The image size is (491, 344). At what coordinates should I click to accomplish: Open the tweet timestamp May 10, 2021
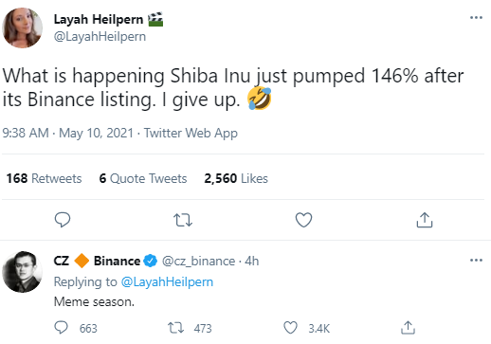click(x=96, y=133)
